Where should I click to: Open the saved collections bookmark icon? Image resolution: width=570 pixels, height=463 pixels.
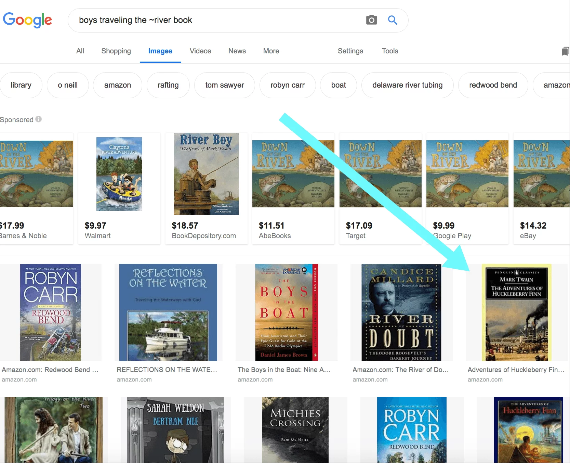point(565,51)
